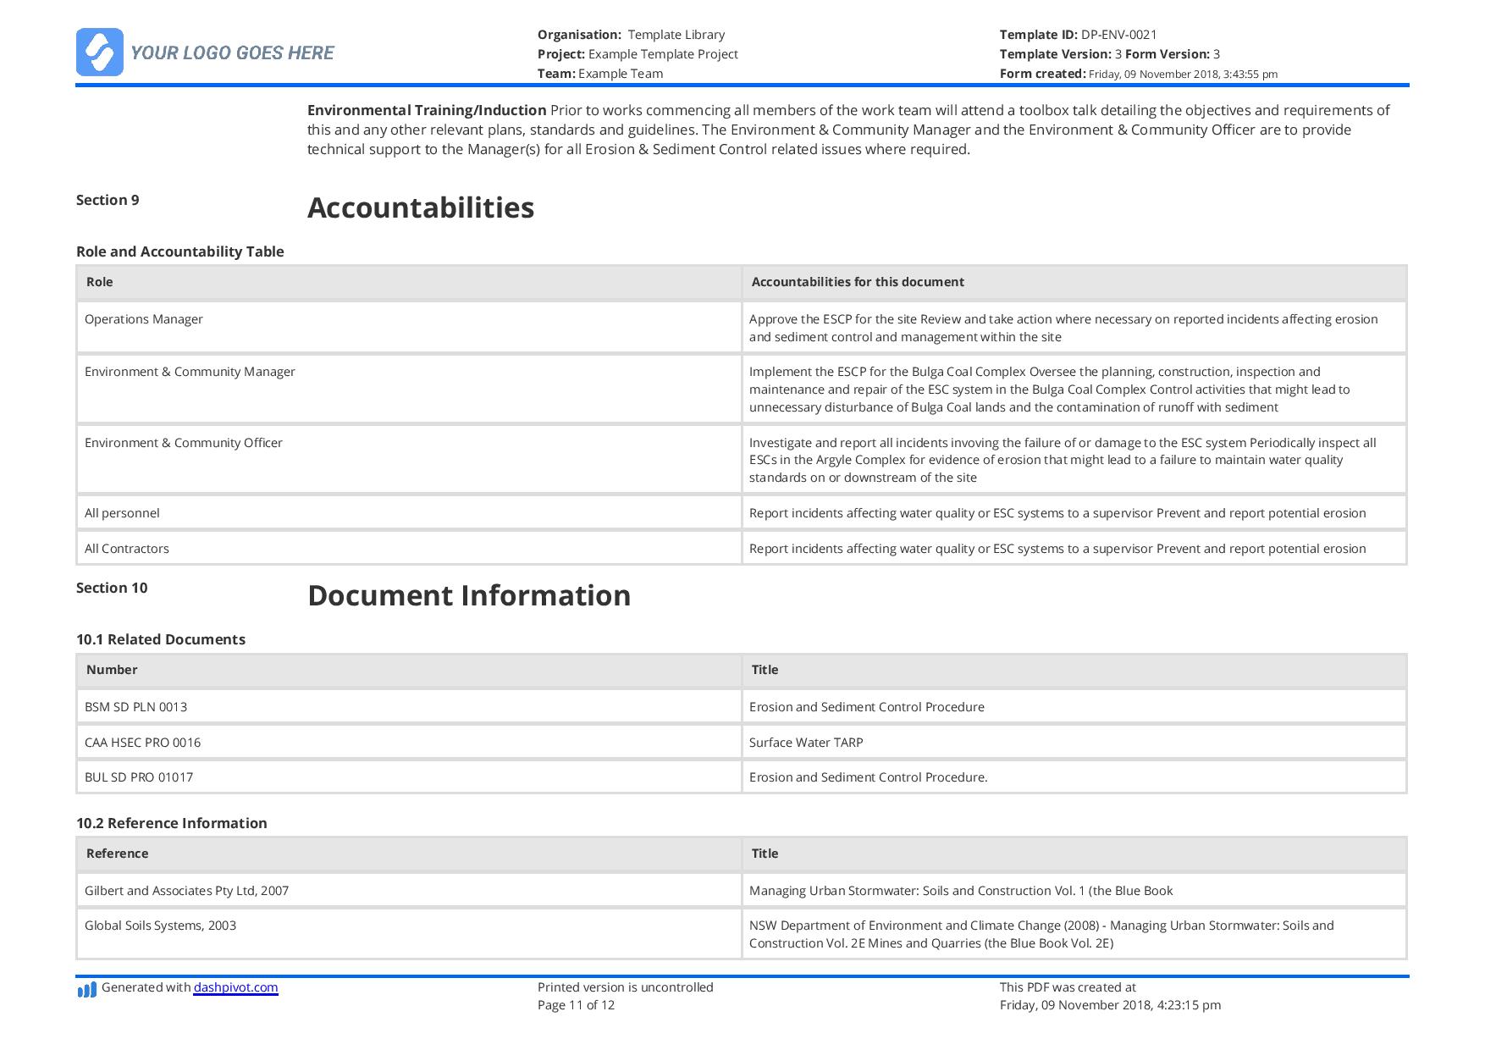1485x1050 pixels.
Task: Click 'Form created' date line in header
Action: 1139,74
